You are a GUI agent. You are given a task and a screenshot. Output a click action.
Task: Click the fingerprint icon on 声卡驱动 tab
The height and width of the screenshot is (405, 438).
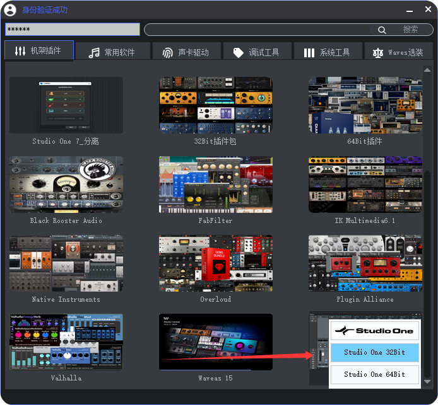point(168,52)
